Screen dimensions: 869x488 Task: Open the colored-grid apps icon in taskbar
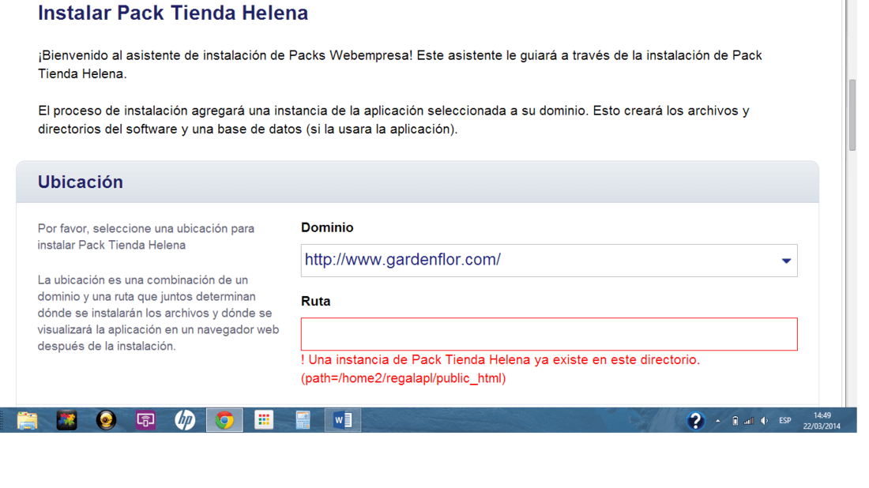click(x=264, y=420)
